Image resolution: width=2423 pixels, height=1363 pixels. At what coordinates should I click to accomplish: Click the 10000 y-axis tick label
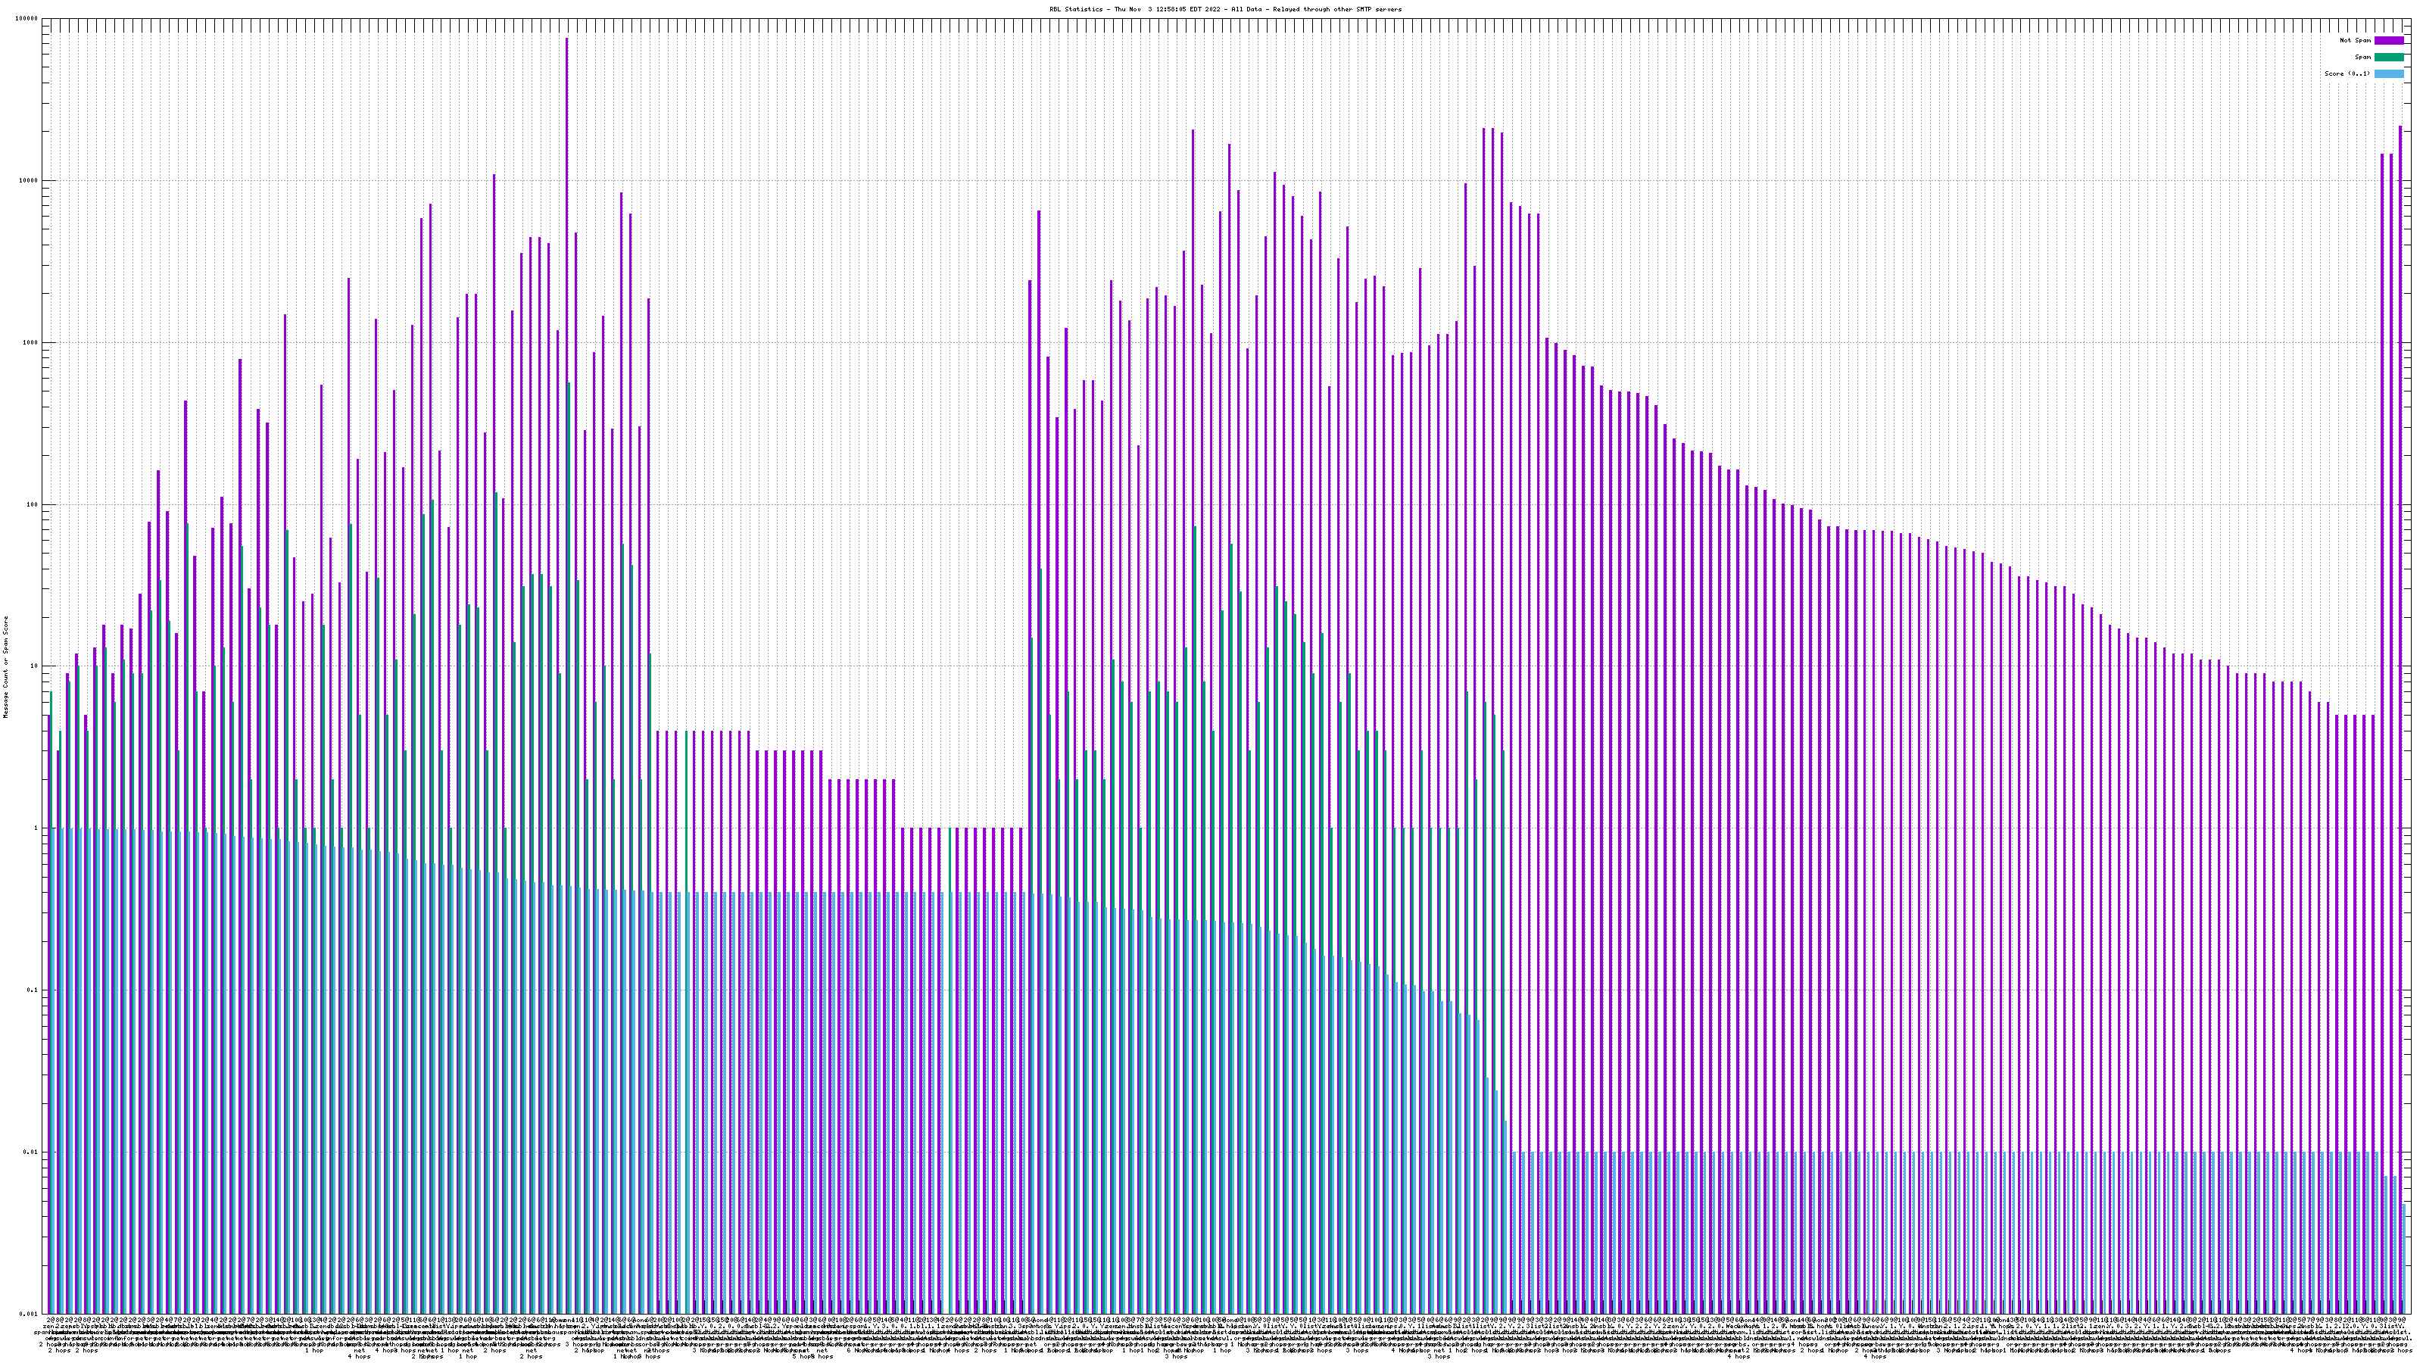30,181
